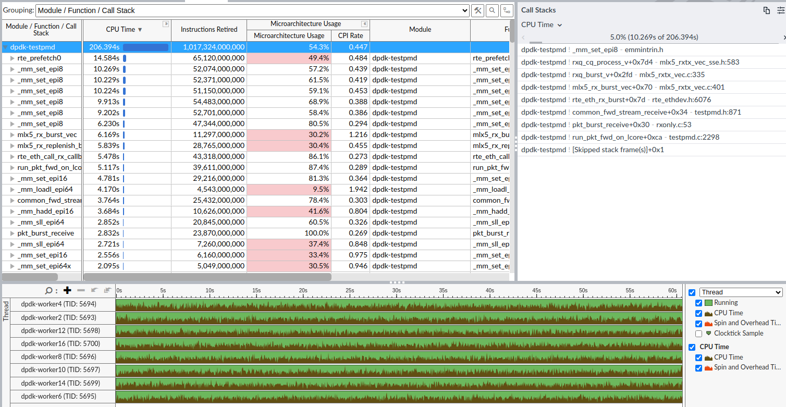The image size is (786, 407).
Task: Click the 1,017,324,000,000 instructions cell
Action: [209, 47]
